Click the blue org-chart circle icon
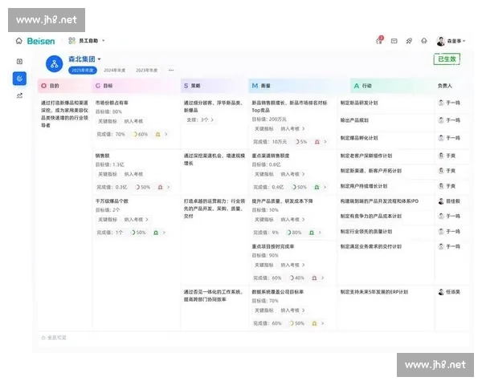The image size is (482, 385). [55, 64]
